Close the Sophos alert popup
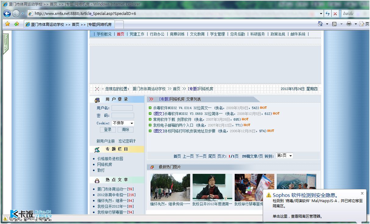Viewport: 370px width, 224px height. click(x=362, y=193)
